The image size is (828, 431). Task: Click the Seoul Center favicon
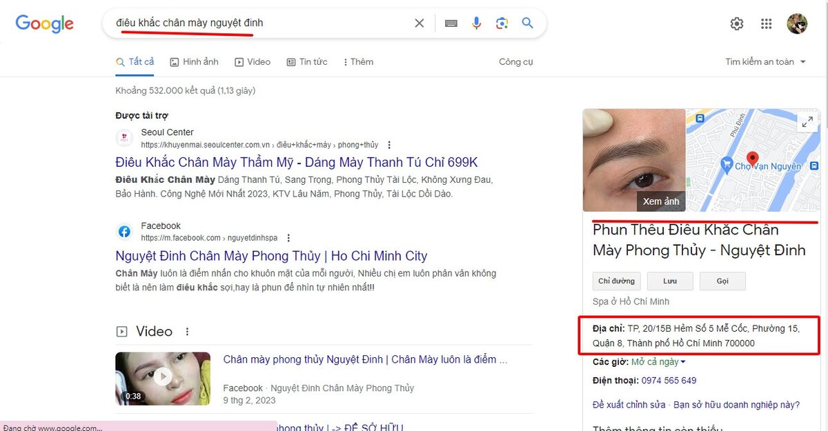click(x=124, y=138)
